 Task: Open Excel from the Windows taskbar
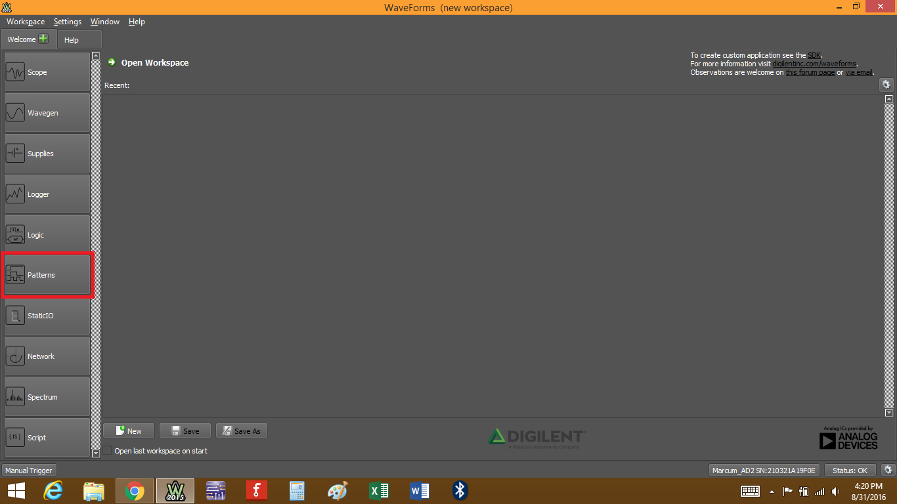coord(378,490)
